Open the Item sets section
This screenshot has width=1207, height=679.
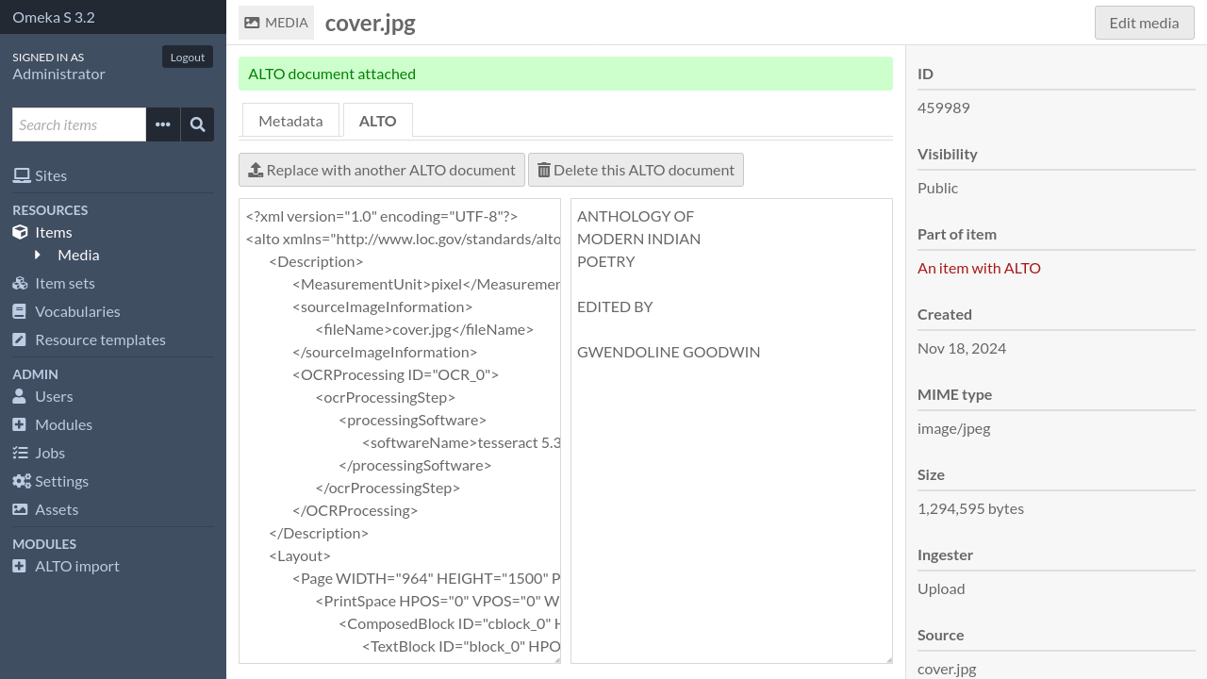pos(64,283)
